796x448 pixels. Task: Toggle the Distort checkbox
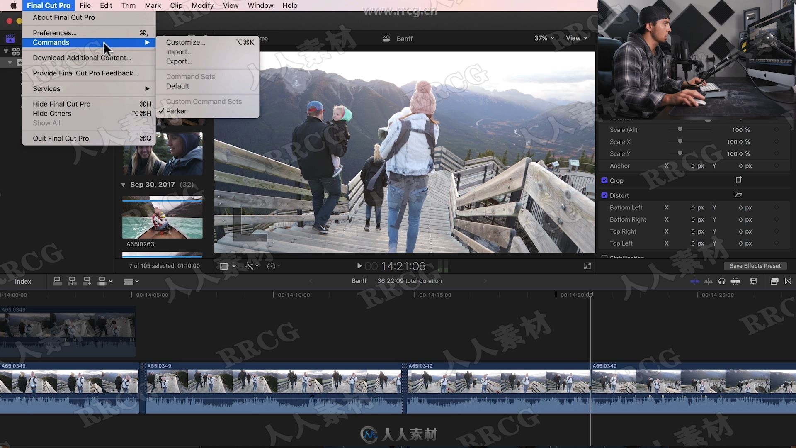pos(604,195)
